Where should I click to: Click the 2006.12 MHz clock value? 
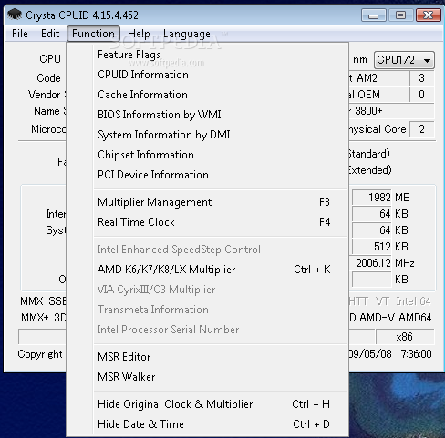(x=371, y=263)
